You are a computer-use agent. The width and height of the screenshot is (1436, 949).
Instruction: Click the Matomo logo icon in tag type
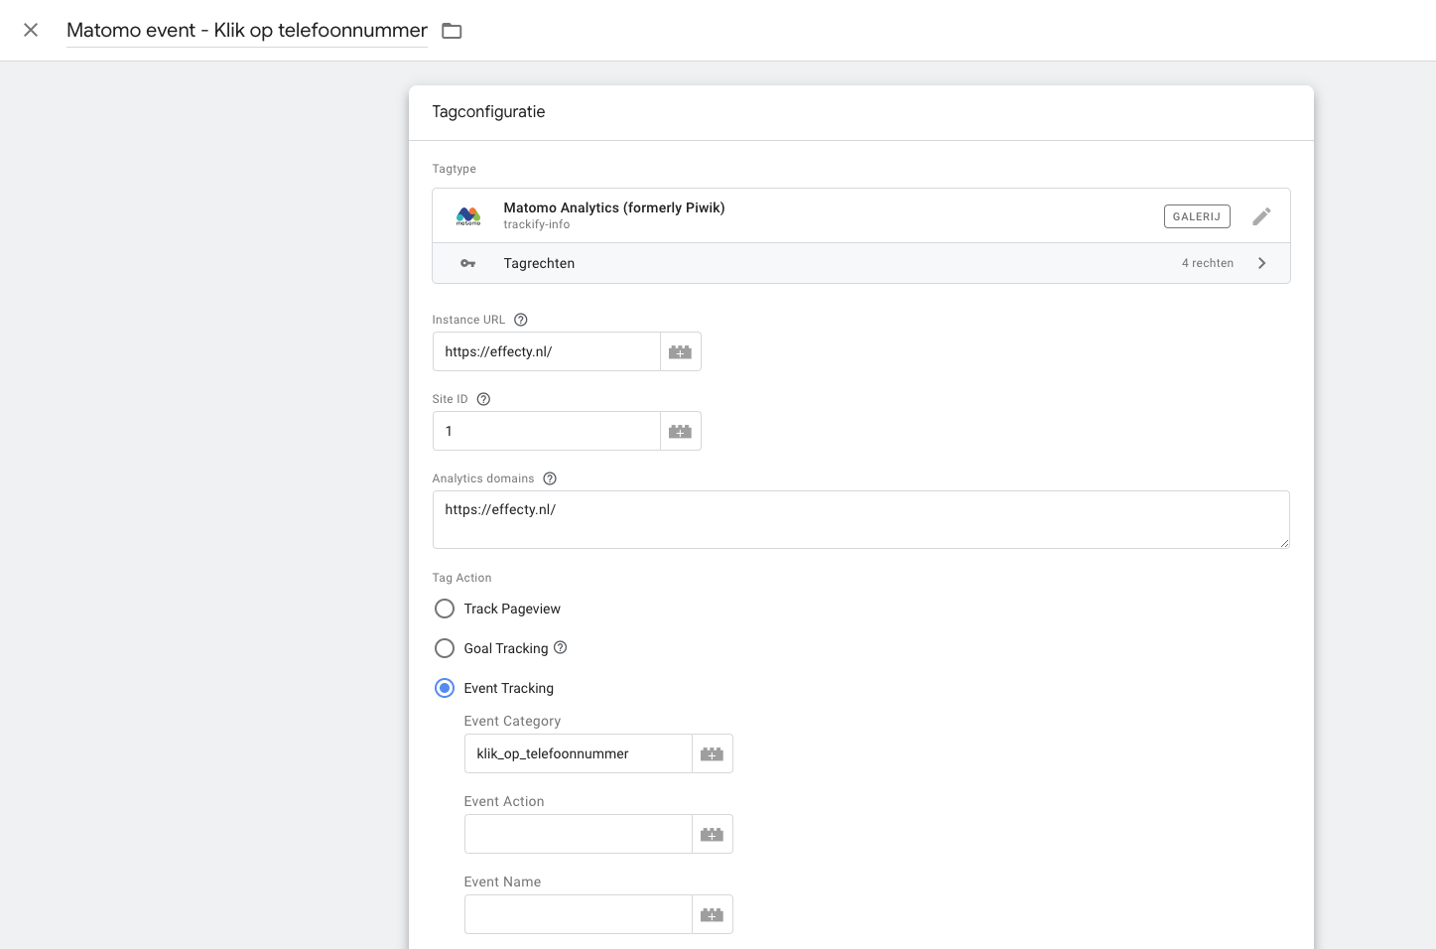468,215
